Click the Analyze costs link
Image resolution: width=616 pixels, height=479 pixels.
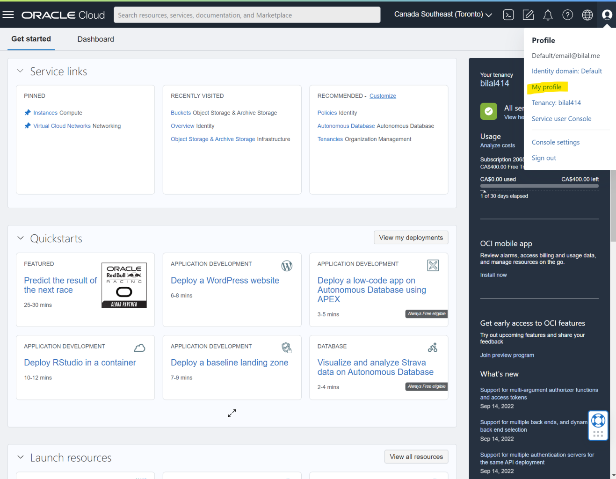click(x=497, y=145)
